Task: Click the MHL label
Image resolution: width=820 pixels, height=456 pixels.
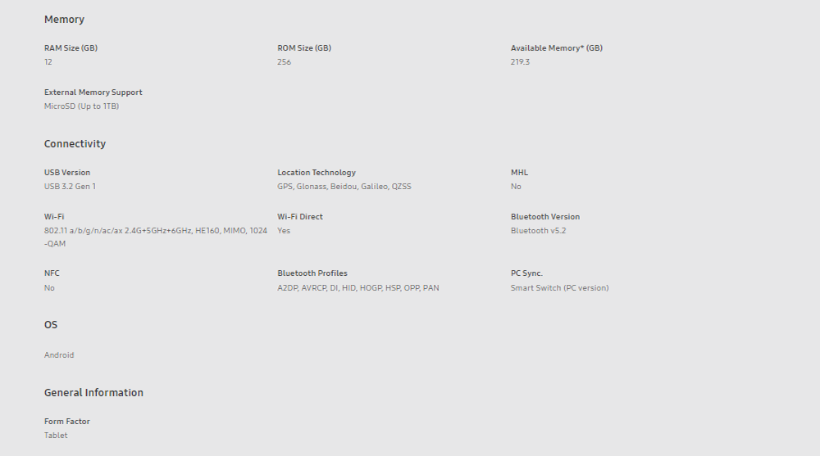Action: (519, 173)
